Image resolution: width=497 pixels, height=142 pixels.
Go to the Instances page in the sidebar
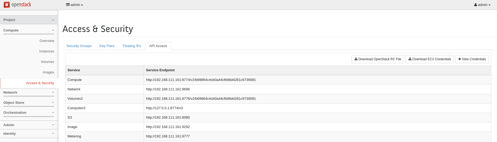(47, 51)
